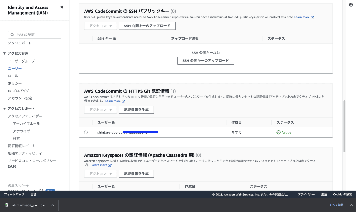Screen dimensions: 356x212
Task: Open ポリシー page
Action: 15,83
